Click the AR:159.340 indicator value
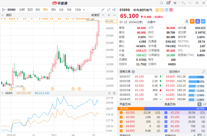This screenshot has width=207, height=136. tap(24, 93)
